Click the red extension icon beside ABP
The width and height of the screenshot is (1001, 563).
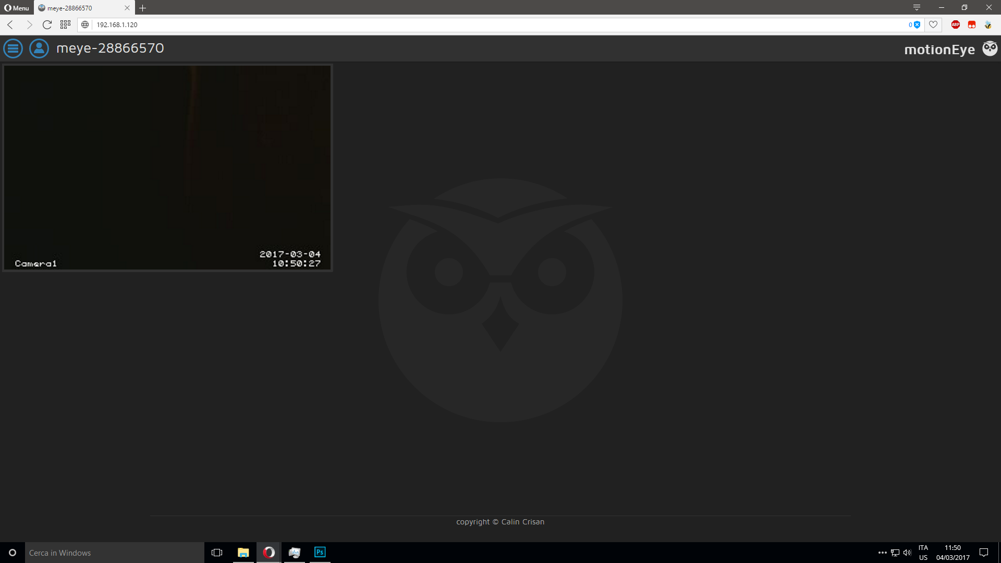[x=972, y=25]
